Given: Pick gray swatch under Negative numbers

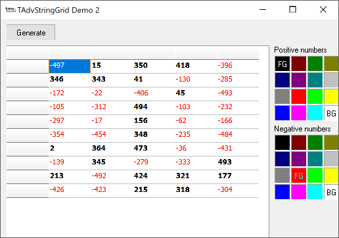Looking at the screenshot, I should (x=282, y=176).
